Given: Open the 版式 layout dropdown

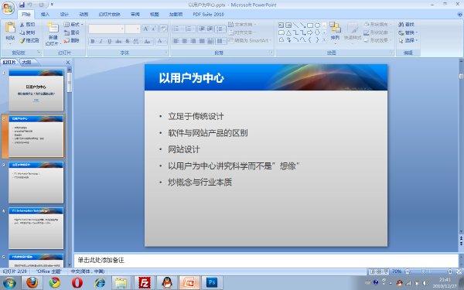Looking at the screenshot, I should point(73,24).
